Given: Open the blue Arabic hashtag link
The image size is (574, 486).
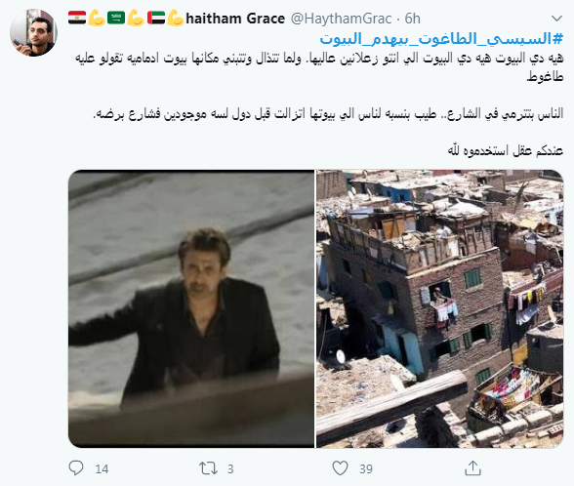Looking at the screenshot, I should [x=441, y=39].
